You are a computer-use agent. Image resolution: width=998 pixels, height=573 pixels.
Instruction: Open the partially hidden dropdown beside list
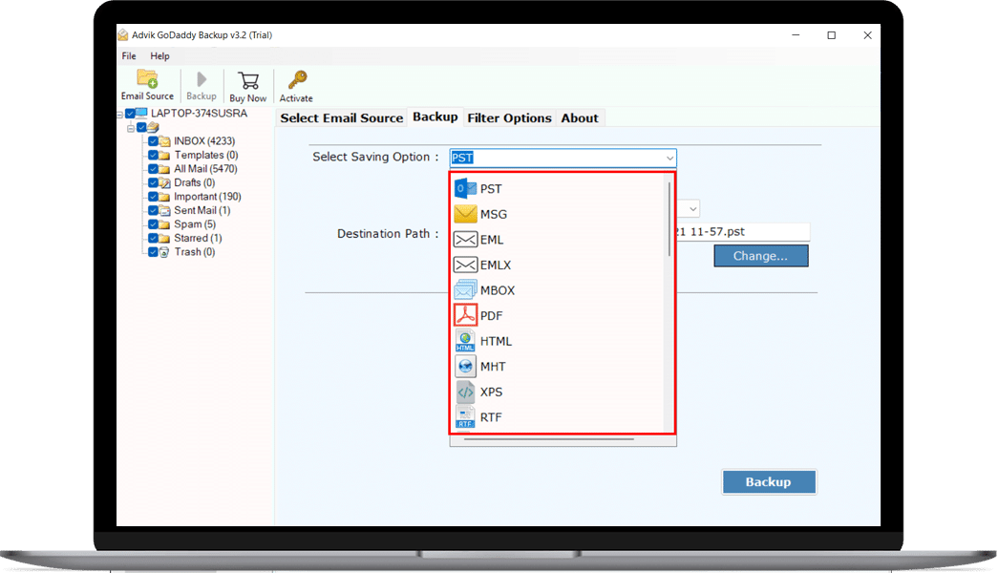692,209
